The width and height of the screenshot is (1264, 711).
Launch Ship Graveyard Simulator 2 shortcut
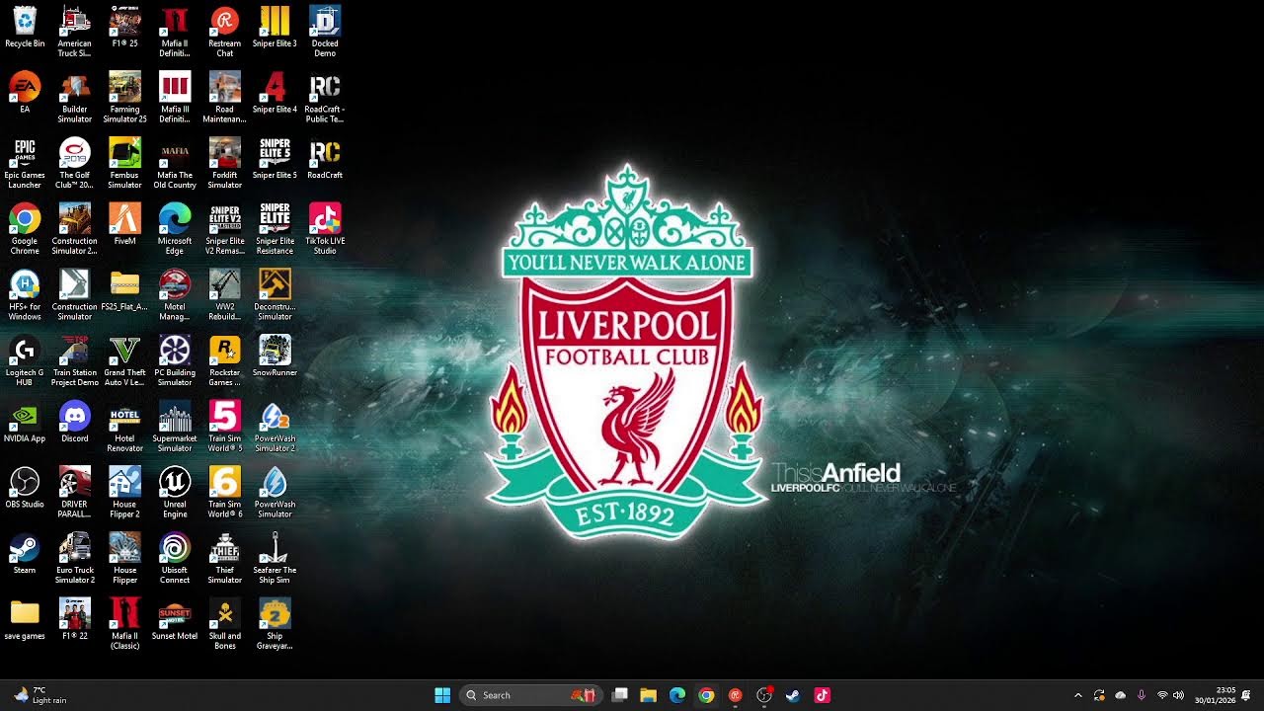[275, 624]
